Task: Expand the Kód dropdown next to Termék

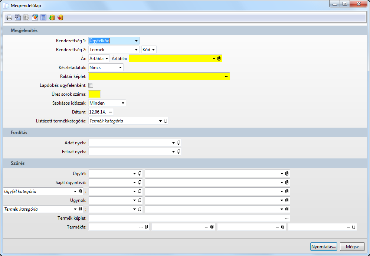Action: point(153,50)
